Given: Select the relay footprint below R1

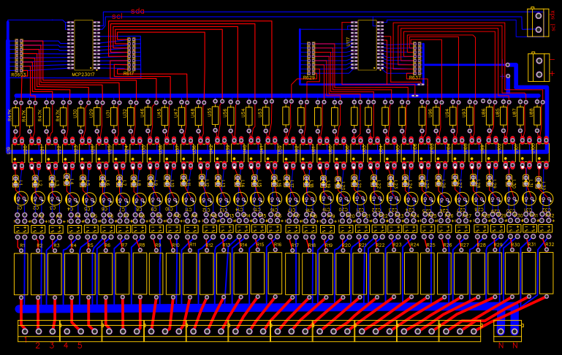Looking at the screenshot, I should 20,274.
